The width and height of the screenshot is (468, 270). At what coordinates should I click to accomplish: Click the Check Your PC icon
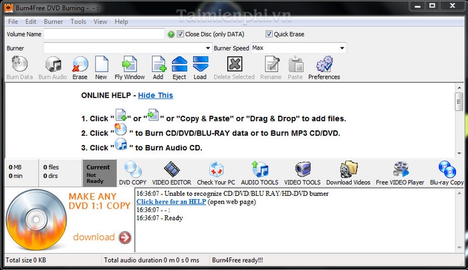(216, 170)
